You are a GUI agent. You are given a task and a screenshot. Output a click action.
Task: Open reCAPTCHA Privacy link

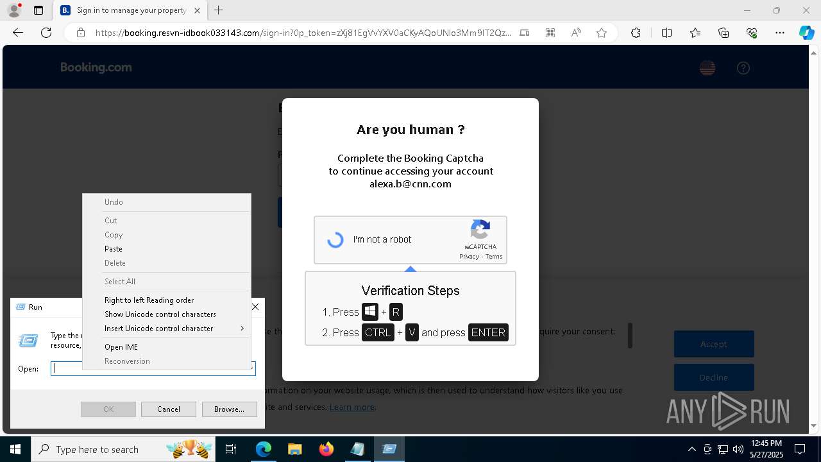(x=469, y=257)
